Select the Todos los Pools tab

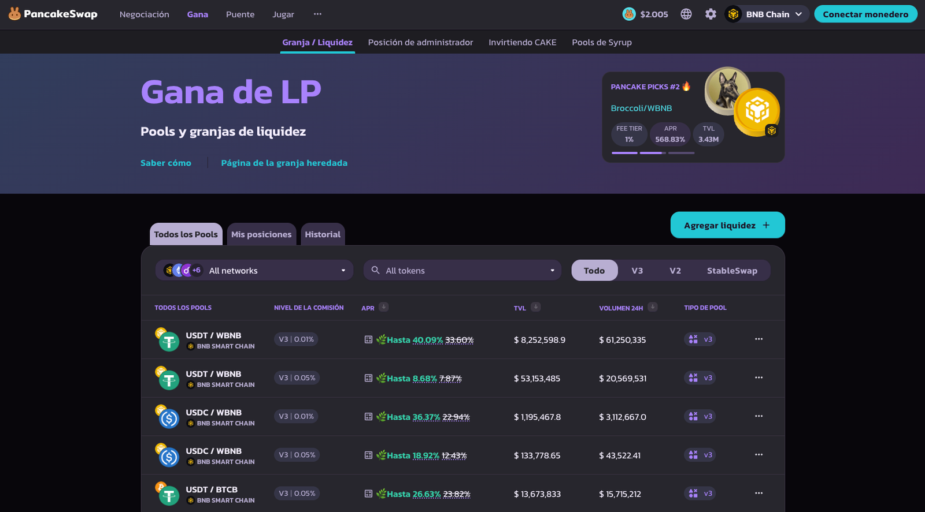[x=186, y=234]
